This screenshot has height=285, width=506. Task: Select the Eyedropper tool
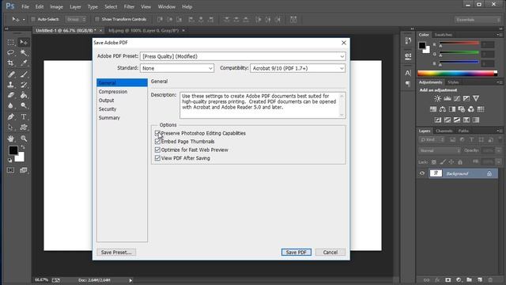coord(24,63)
